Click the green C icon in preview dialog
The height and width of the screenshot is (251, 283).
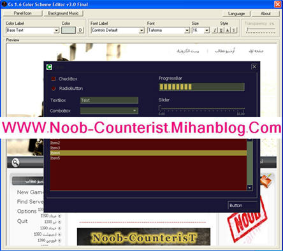(x=49, y=67)
